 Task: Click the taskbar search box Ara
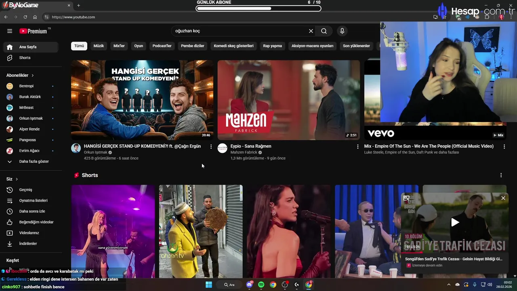pos(230,285)
